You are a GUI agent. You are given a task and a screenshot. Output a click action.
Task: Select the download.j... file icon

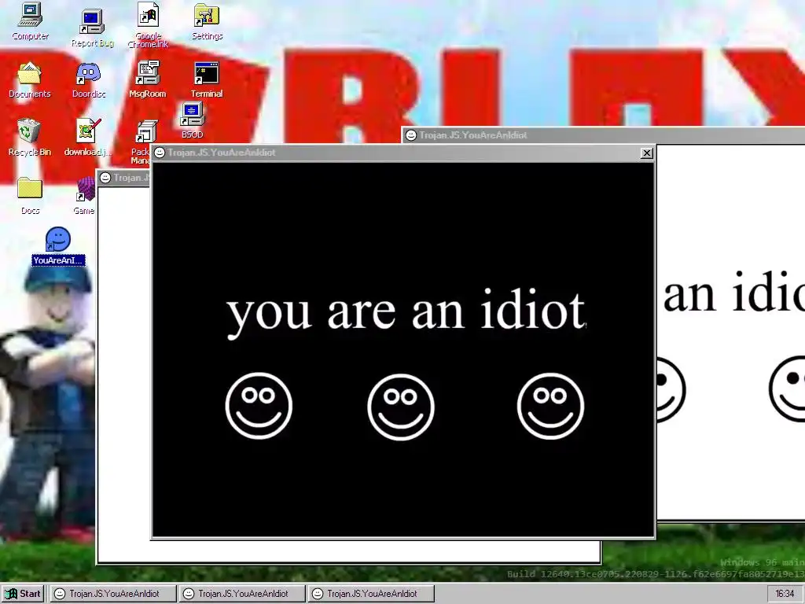[x=88, y=137]
